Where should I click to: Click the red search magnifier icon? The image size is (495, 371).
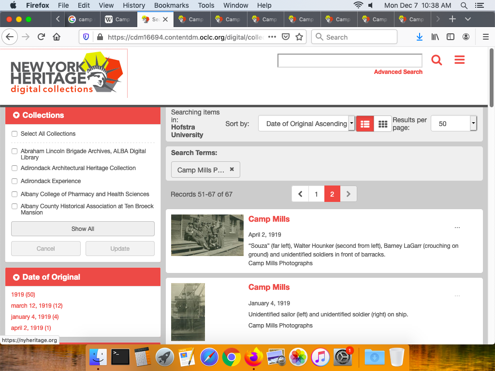click(437, 60)
